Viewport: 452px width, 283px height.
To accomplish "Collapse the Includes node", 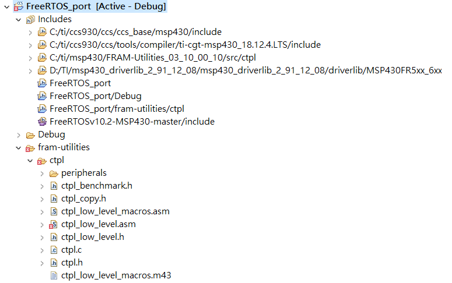I will (18, 19).
